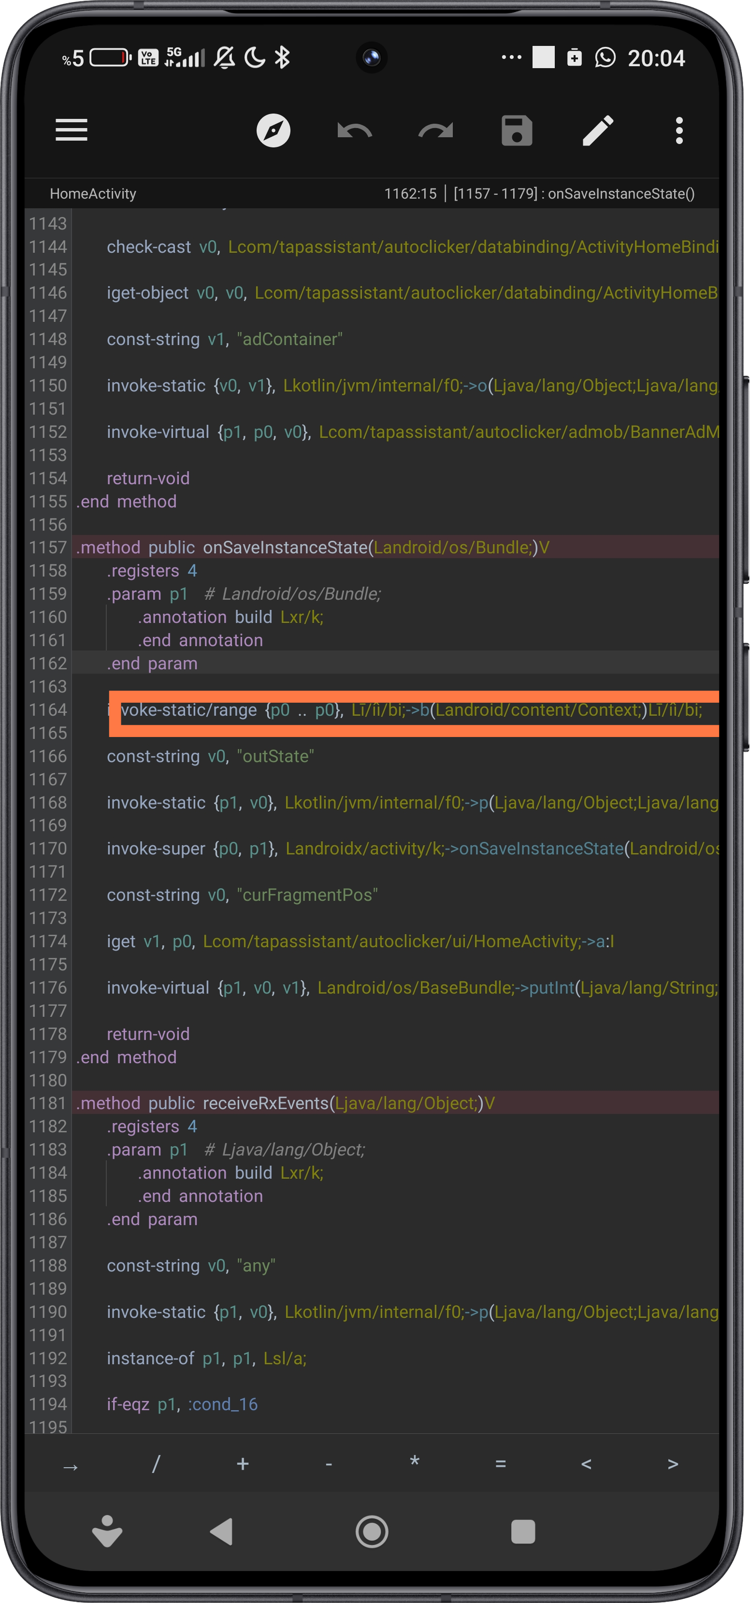
Task: Place cursor on const-string "any" line
Action: 191,1266
